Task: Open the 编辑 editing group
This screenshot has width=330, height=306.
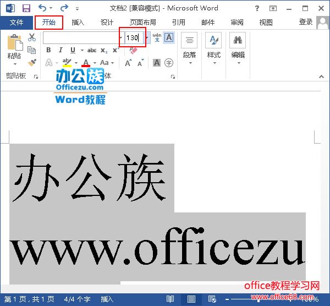Action: [238, 49]
